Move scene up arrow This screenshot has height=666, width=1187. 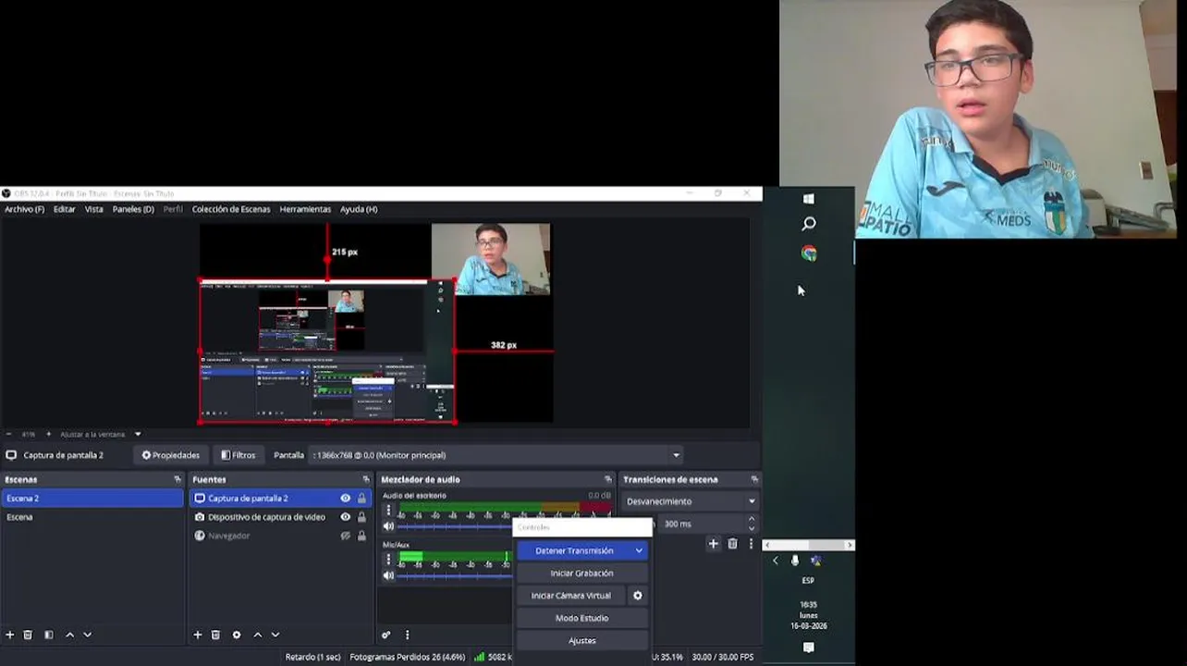point(69,635)
